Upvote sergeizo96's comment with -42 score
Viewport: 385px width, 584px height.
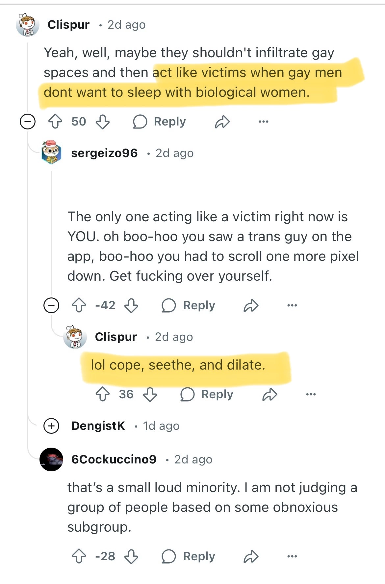coord(79,305)
